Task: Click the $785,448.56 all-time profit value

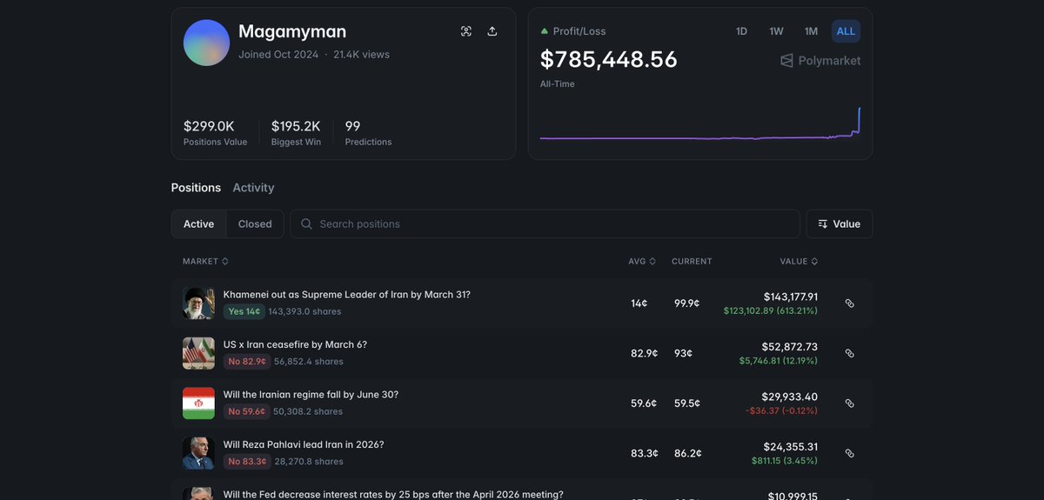Action: [608, 59]
